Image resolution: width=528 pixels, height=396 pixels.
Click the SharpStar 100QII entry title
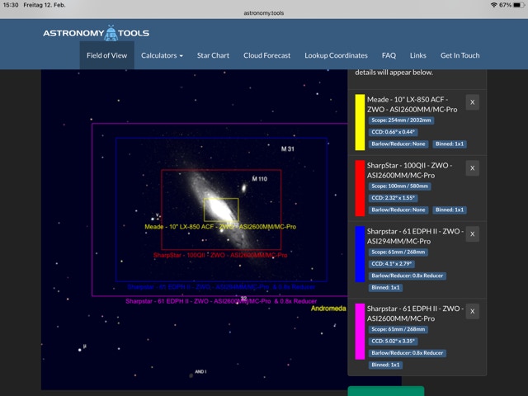tap(409, 171)
